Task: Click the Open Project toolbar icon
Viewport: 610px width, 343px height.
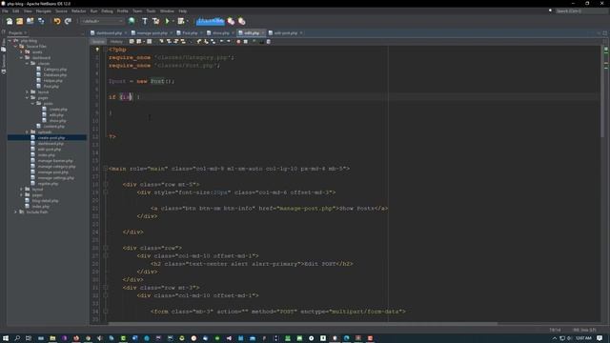Action: click(x=30, y=21)
